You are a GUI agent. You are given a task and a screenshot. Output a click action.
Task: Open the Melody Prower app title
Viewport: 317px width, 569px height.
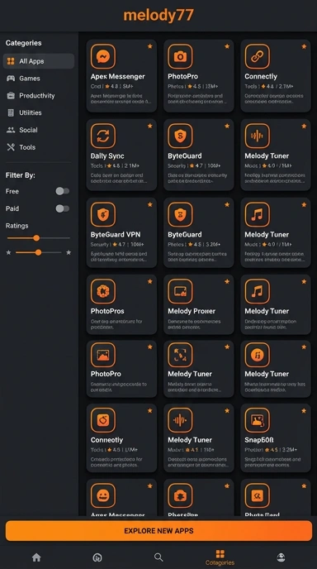click(192, 311)
